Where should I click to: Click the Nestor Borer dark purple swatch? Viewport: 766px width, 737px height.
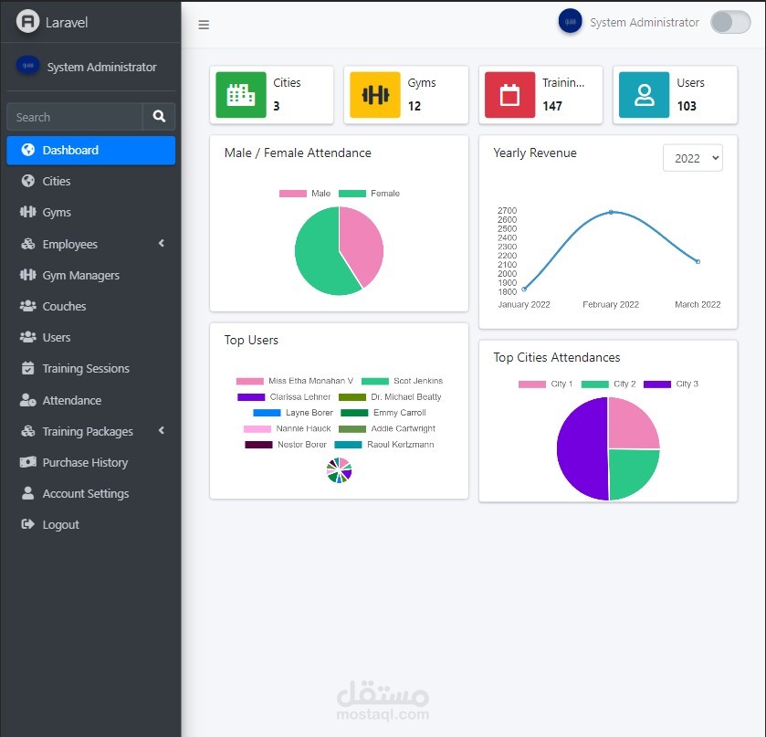258,445
